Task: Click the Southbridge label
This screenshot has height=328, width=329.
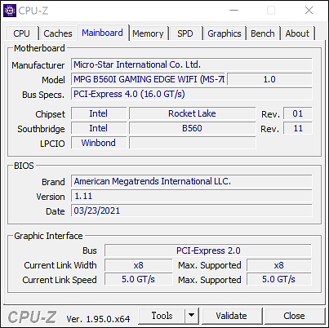Action: pyautogui.click(x=41, y=129)
